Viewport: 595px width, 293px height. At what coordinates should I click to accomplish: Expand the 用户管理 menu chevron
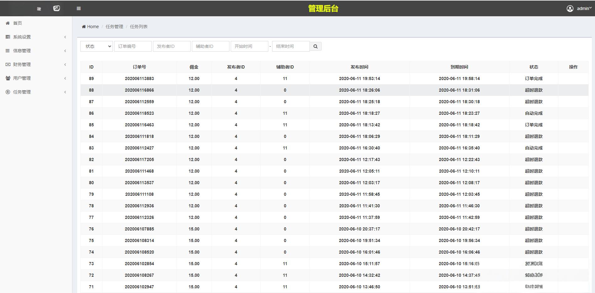[x=65, y=78]
